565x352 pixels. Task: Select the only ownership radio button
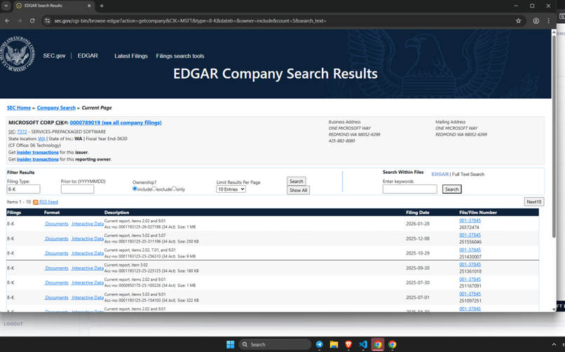coord(174,189)
